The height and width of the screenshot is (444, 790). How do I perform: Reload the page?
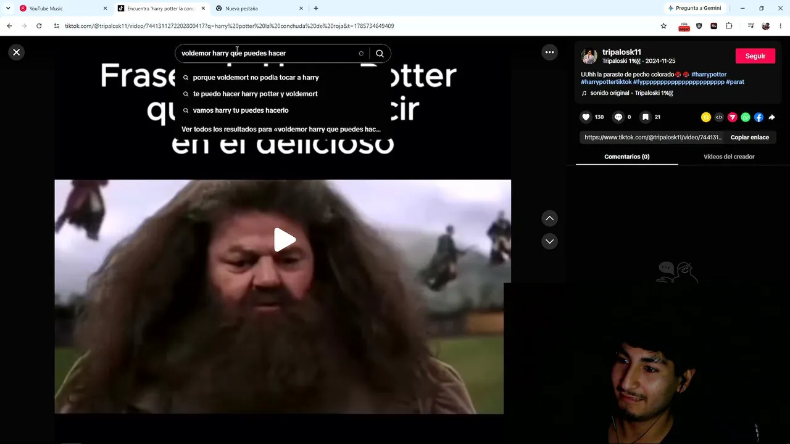pyautogui.click(x=39, y=26)
